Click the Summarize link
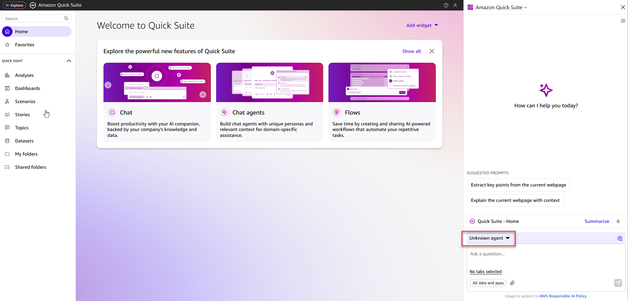Screen dimensions: 628x301 (x=597, y=222)
